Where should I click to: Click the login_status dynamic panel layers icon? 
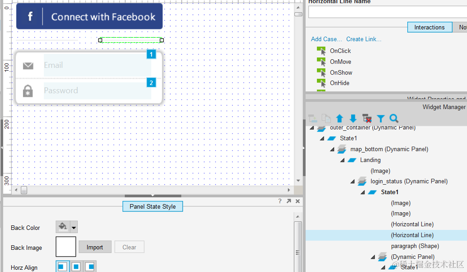click(x=362, y=181)
